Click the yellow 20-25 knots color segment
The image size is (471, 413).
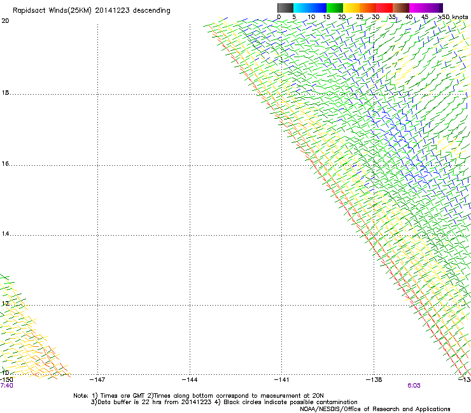point(351,8)
